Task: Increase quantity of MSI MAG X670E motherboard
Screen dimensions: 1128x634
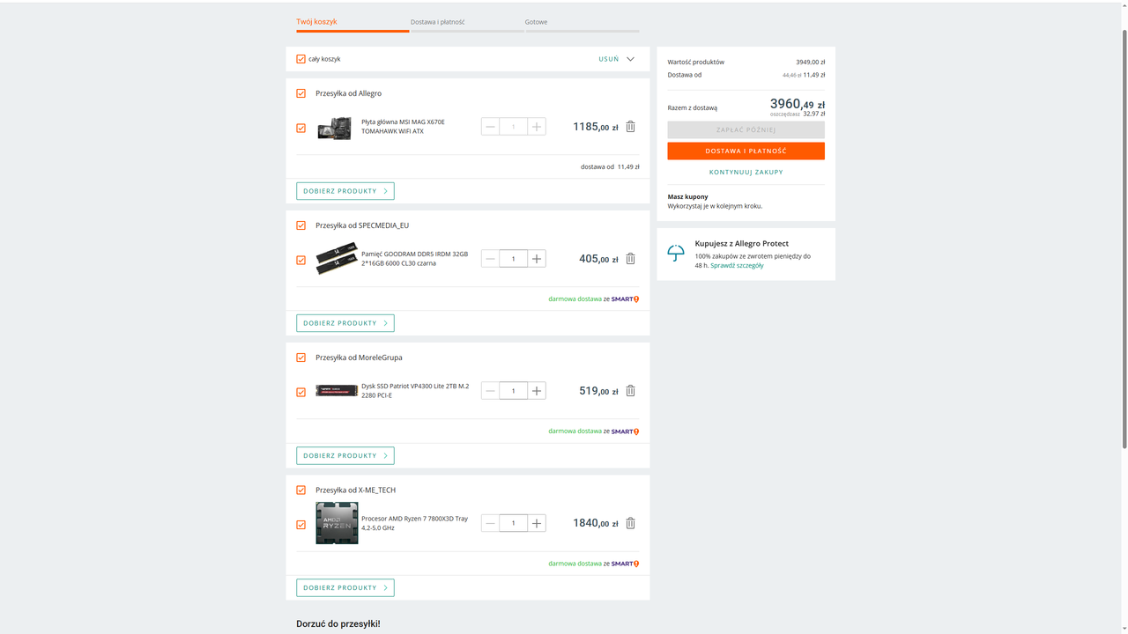Action: [x=536, y=127]
